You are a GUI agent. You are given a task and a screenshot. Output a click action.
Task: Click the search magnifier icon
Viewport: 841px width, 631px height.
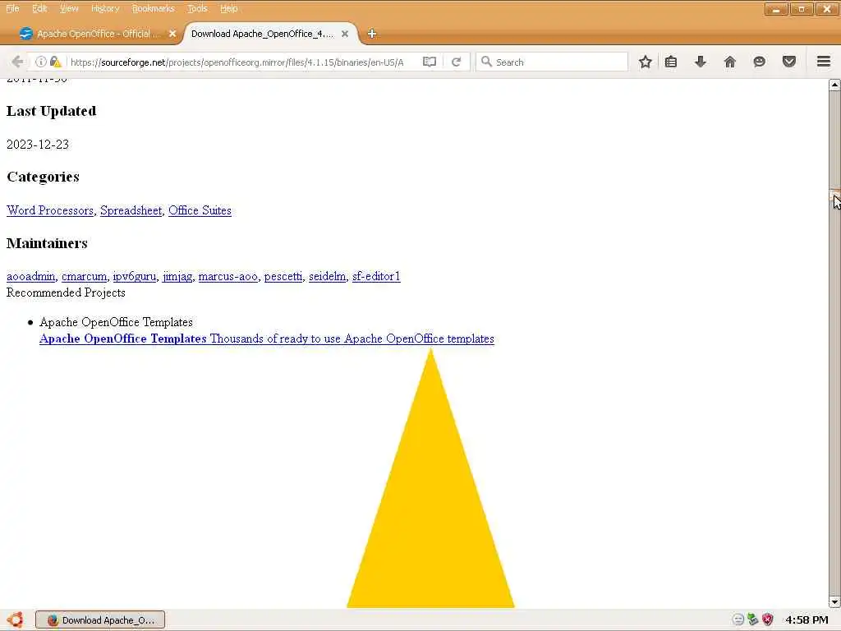click(x=486, y=62)
